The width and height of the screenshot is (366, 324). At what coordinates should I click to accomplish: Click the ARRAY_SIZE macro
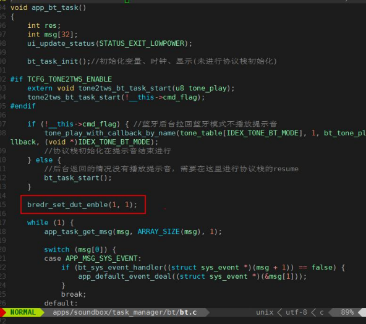click(158, 232)
